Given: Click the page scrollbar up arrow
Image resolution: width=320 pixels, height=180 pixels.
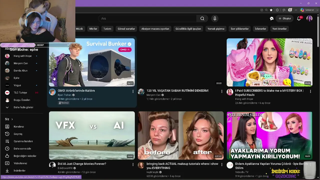Looking at the screenshot, I should 318,15.
